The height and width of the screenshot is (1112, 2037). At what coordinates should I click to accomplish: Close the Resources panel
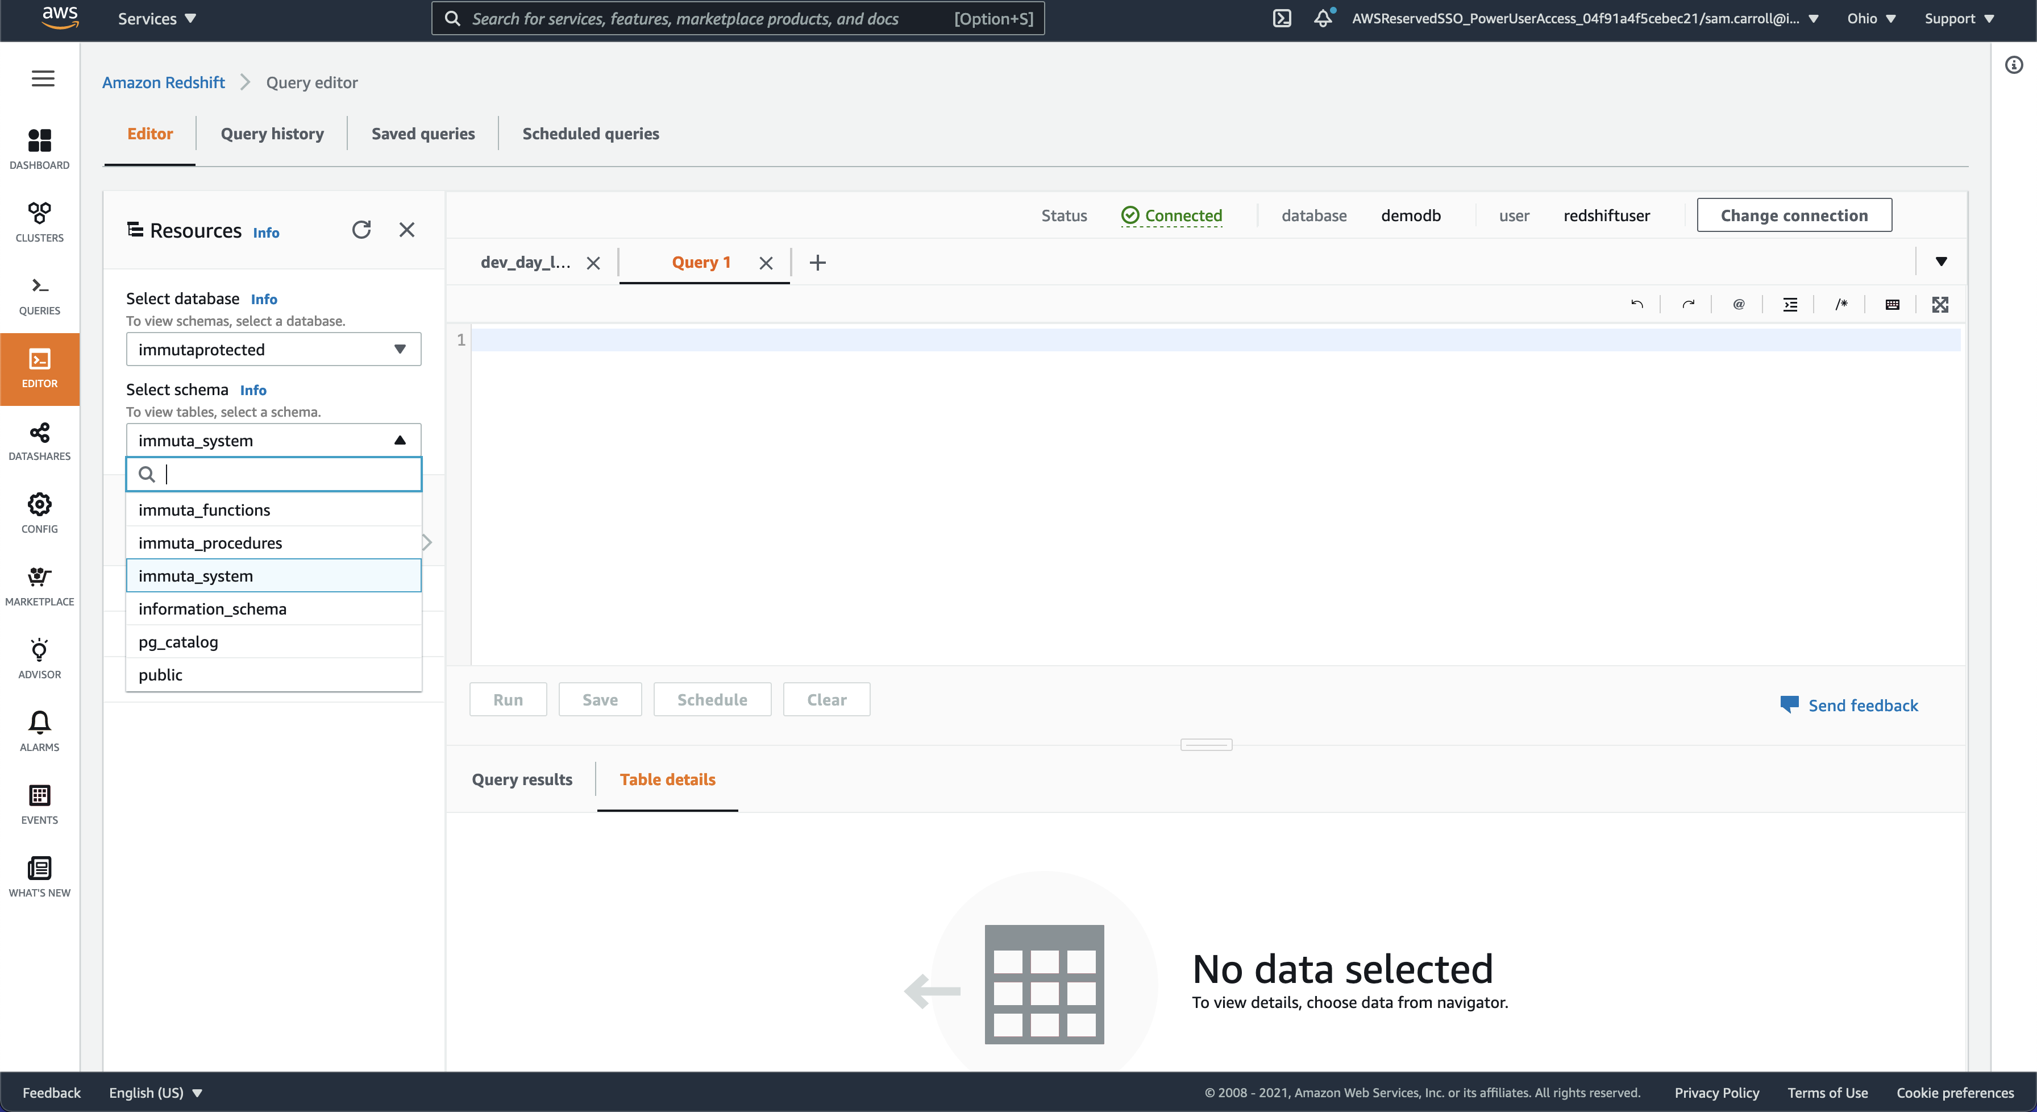coord(406,229)
